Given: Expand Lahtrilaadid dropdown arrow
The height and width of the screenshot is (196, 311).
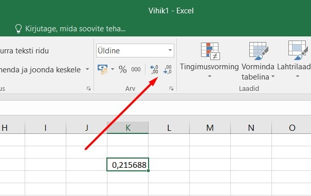Looking at the screenshot, I should pyautogui.click(x=298, y=76).
